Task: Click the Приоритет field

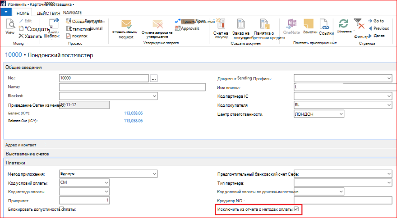Action: (84, 200)
